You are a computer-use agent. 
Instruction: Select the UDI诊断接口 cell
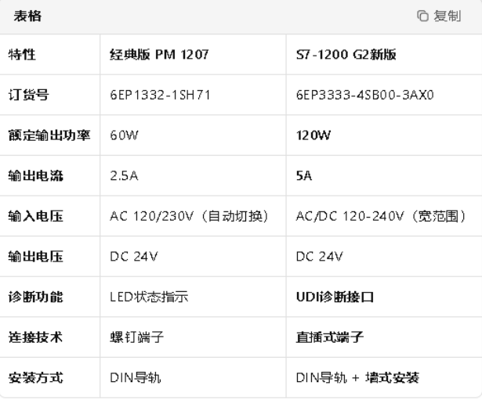click(x=337, y=297)
